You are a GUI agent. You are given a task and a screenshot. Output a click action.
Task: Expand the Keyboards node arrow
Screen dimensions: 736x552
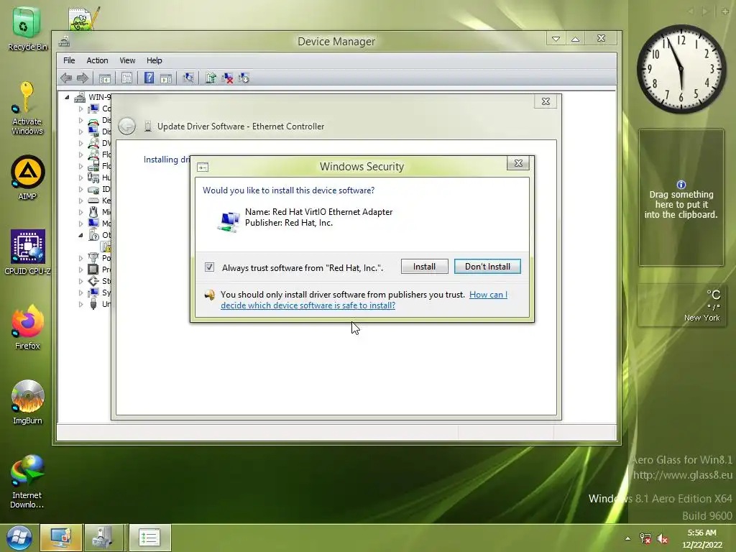pyautogui.click(x=80, y=201)
